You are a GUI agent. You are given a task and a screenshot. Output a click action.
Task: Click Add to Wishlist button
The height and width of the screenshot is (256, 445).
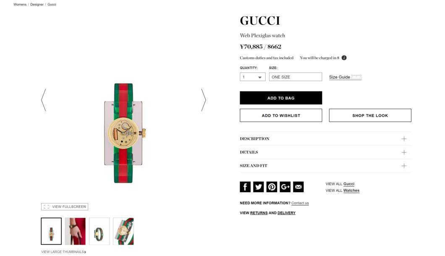point(281,115)
